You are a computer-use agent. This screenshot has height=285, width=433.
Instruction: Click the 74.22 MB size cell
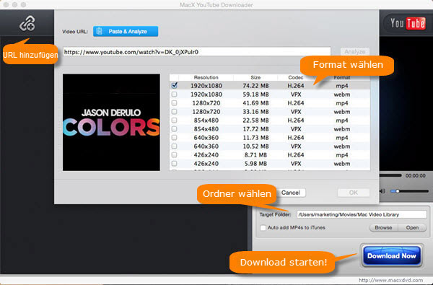pos(255,86)
